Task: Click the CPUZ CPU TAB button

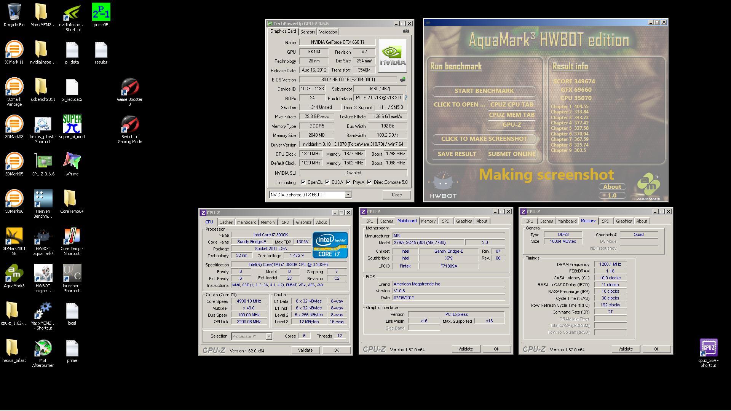Action: pyautogui.click(x=512, y=105)
